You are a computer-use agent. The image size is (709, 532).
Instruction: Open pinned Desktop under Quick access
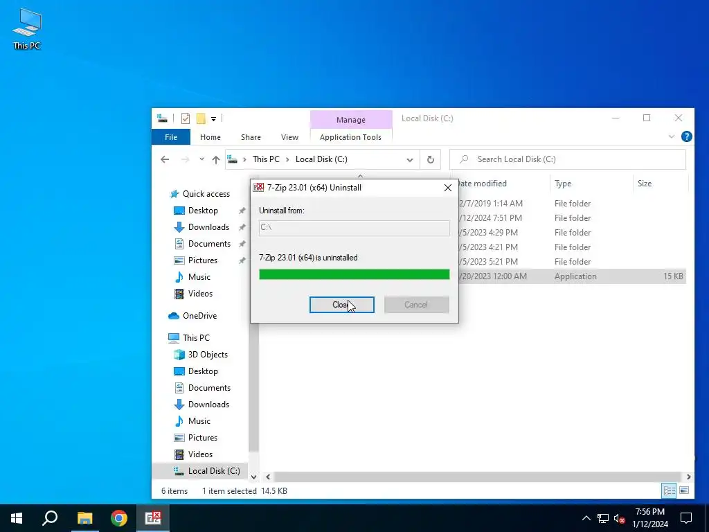coord(203,211)
